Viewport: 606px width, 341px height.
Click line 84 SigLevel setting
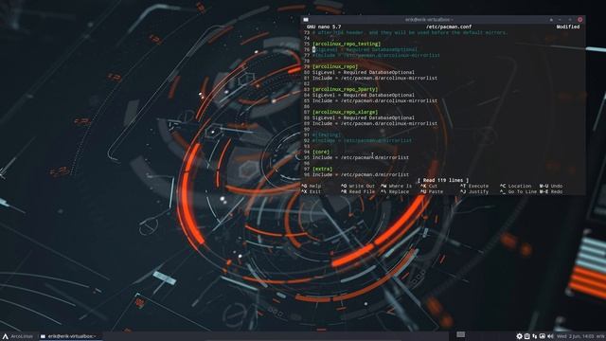point(364,95)
